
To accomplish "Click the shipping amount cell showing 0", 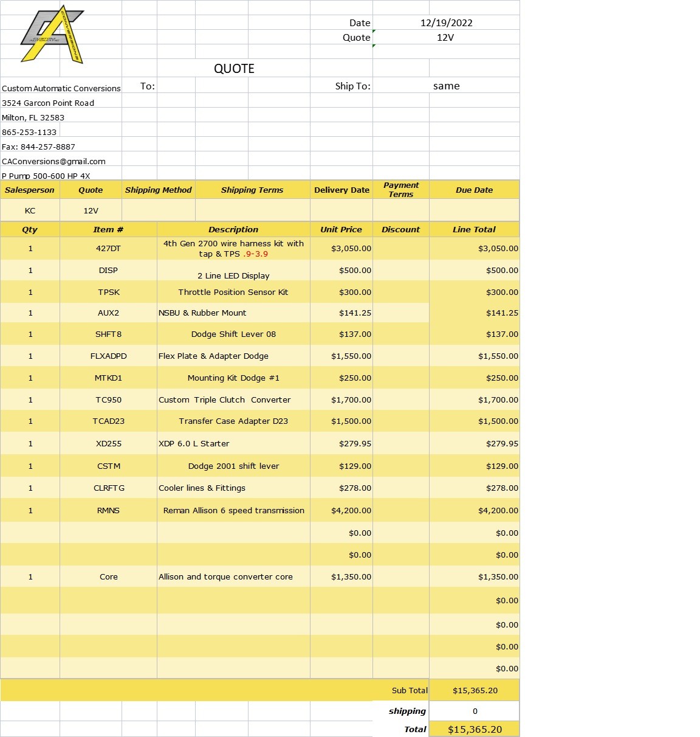I will [x=474, y=711].
